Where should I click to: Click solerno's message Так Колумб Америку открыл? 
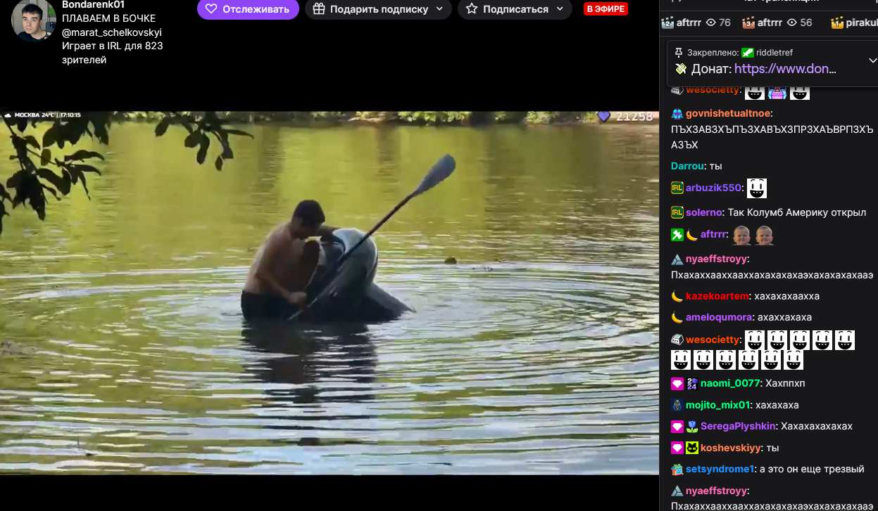[x=796, y=212]
